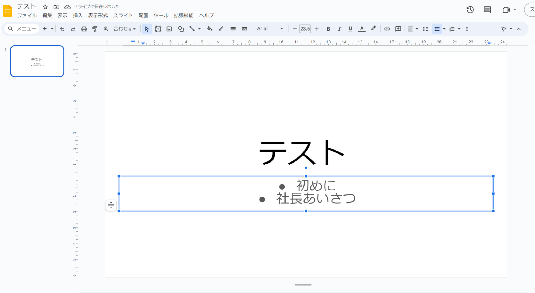Toggle italic formatting
Image resolution: width=535 pixels, height=293 pixels.
[x=339, y=29]
